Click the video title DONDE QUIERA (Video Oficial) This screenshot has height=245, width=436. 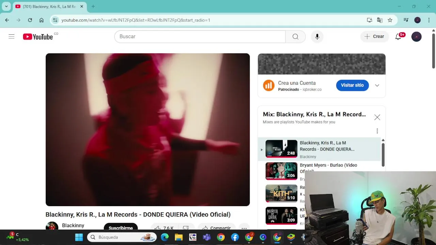(x=138, y=214)
